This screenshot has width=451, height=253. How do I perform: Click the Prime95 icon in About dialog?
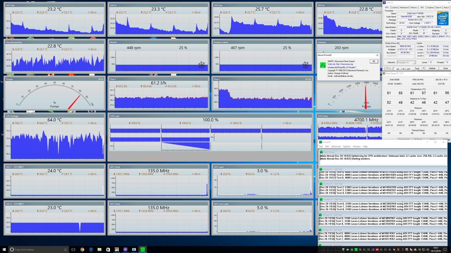click(x=323, y=65)
